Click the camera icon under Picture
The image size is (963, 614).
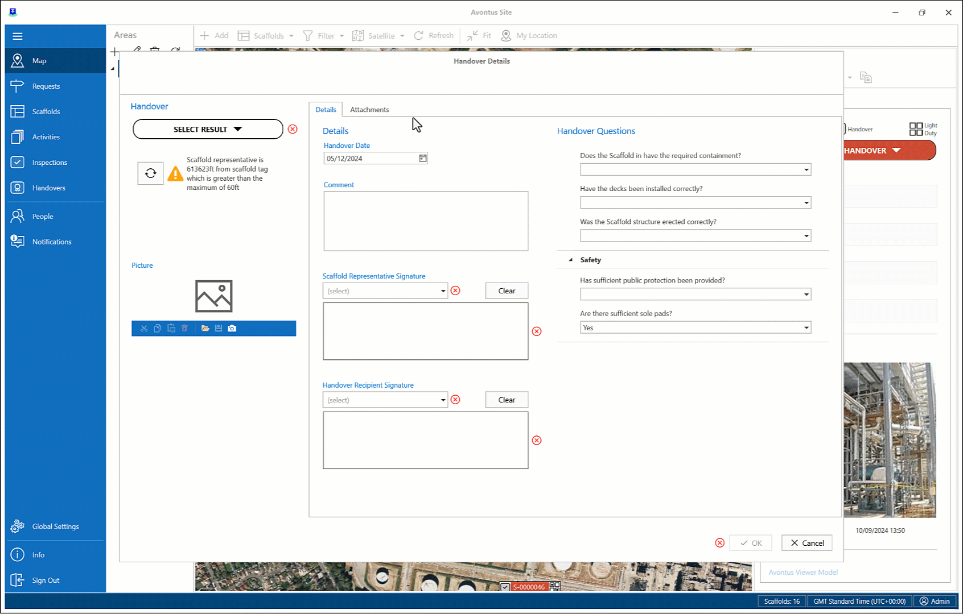tap(232, 329)
